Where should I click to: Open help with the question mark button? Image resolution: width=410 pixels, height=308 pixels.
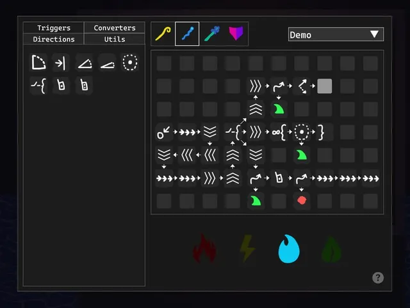pyautogui.click(x=378, y=278)
